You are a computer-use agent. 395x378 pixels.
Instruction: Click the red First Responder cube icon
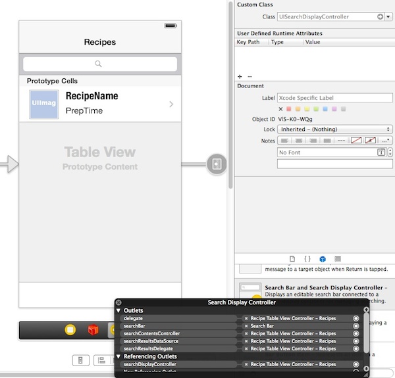click(x=92, y=329)
